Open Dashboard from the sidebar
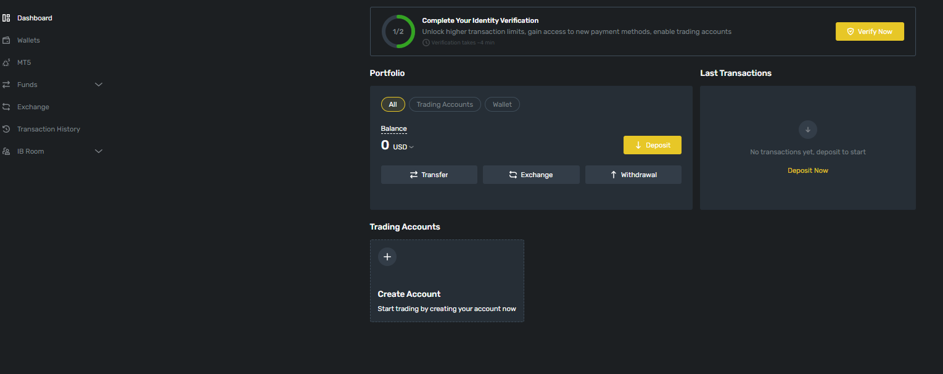This screenshot has height=374, width=943. (35, 18)
